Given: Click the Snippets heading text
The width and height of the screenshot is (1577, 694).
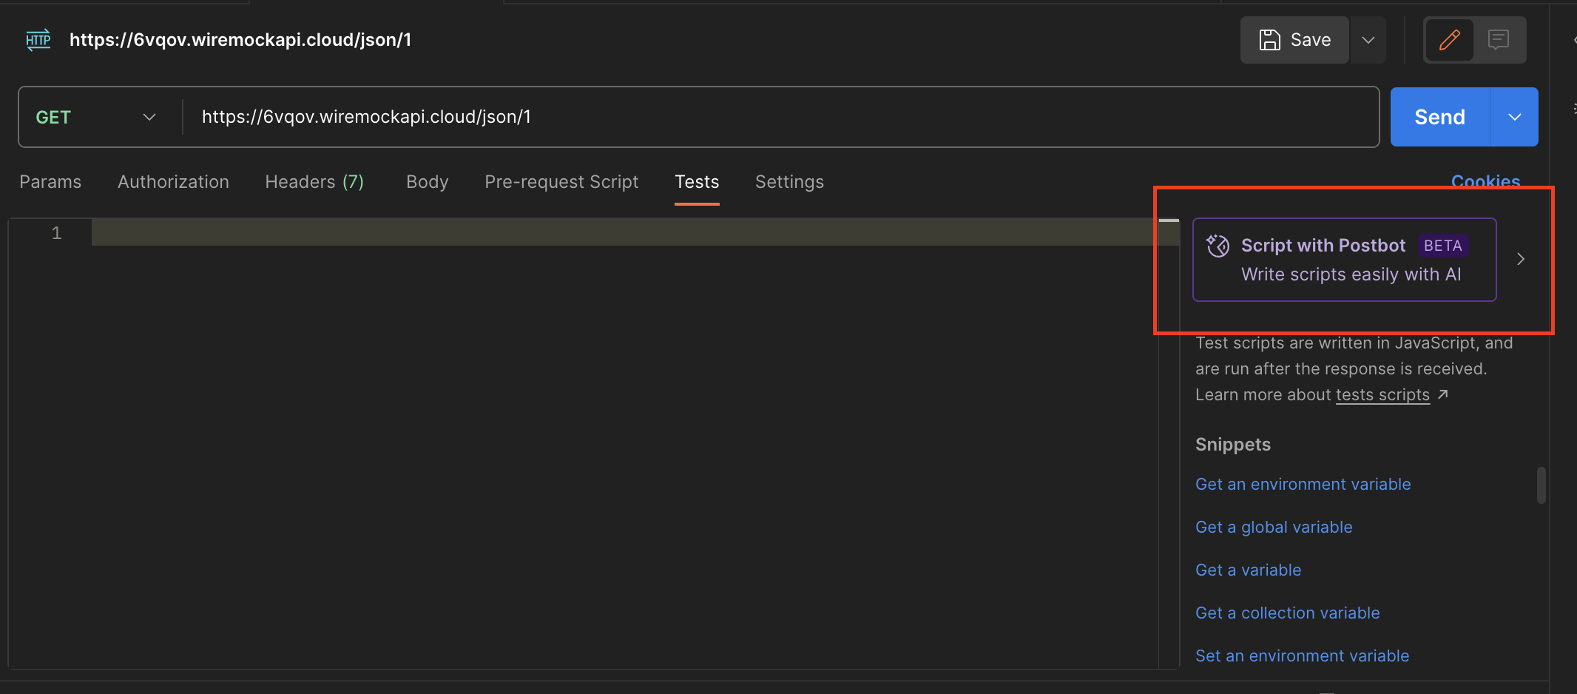Looking at the screenshot, I should pyautogui.click(x=1233, y=445).
